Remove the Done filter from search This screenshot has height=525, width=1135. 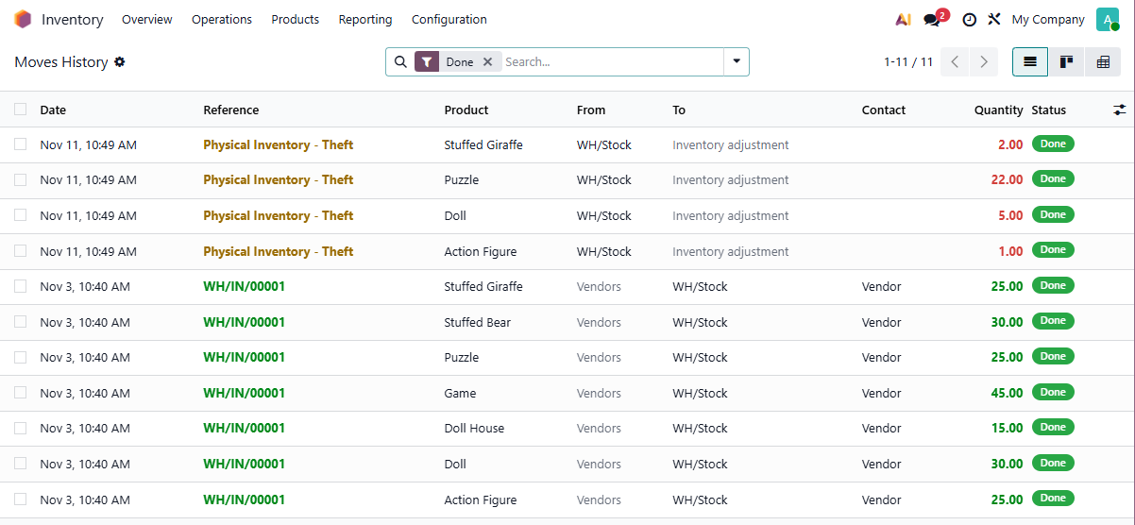487,62
